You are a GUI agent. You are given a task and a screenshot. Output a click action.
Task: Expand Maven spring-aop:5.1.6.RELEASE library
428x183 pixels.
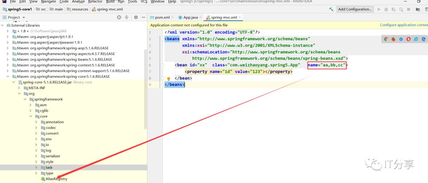[x=8, y=48]
